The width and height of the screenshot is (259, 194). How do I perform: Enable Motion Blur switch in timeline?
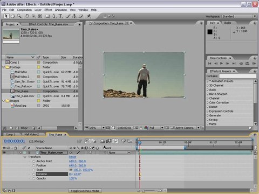tap(115, 141)
